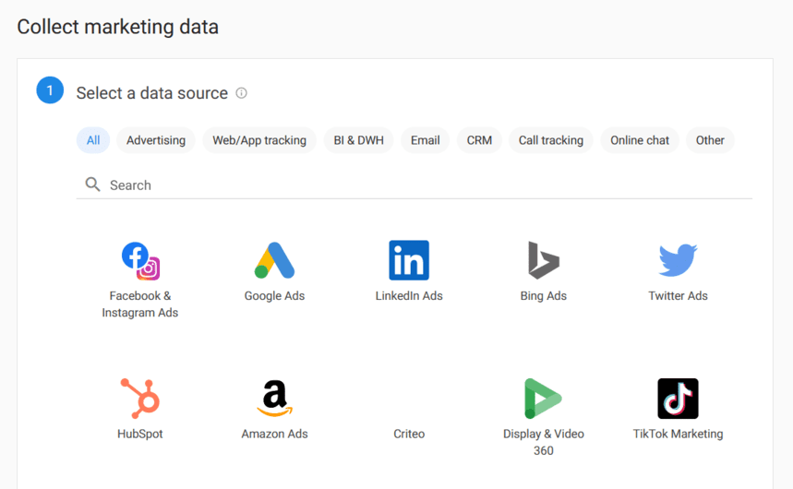
Task: Click the Bing Ads text label
Action: click(x=544, y=296)
